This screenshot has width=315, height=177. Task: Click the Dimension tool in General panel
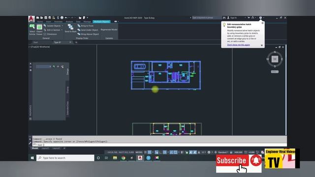pyautogui.click(x=50, y=34)
